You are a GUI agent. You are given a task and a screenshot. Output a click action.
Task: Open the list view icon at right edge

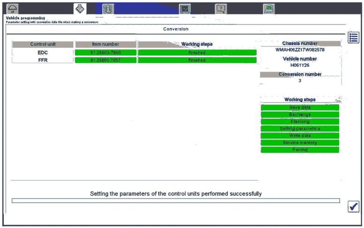[354, 38]
